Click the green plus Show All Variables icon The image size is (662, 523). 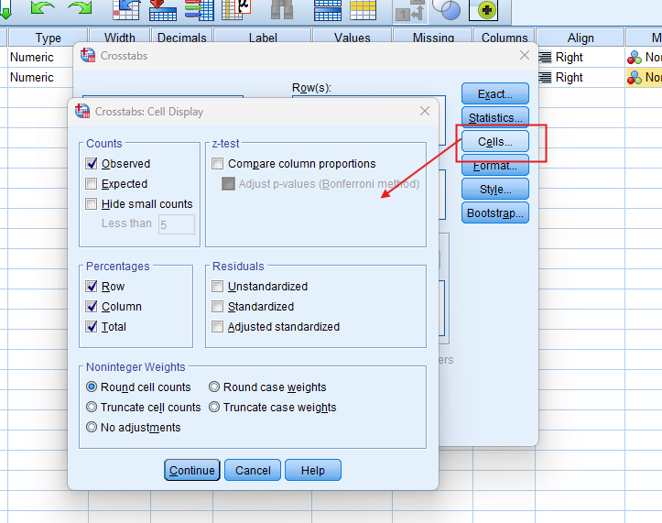[x=483, y=9]
